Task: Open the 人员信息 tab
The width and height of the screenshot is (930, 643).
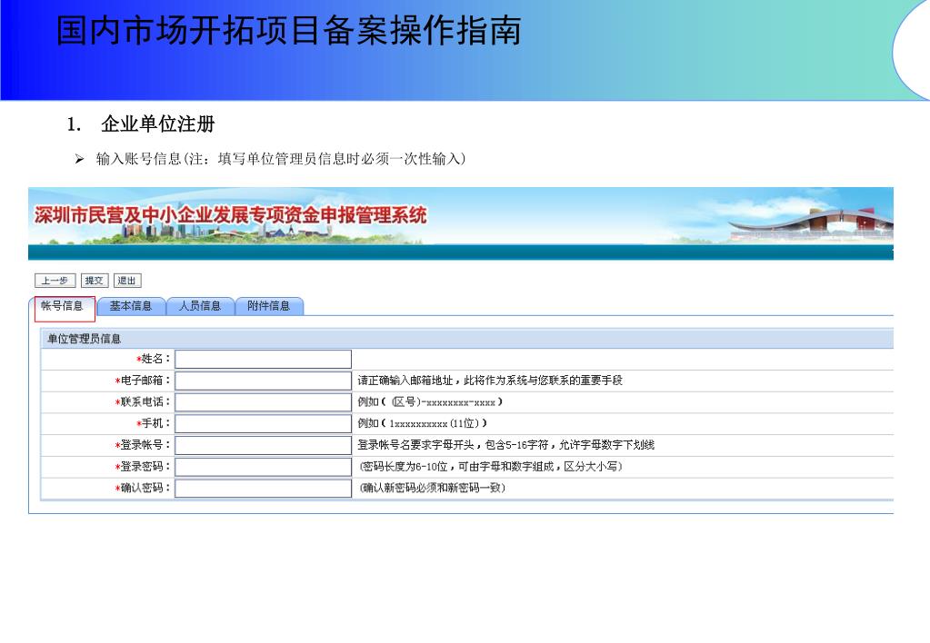Action: click(x=200, y=306)
